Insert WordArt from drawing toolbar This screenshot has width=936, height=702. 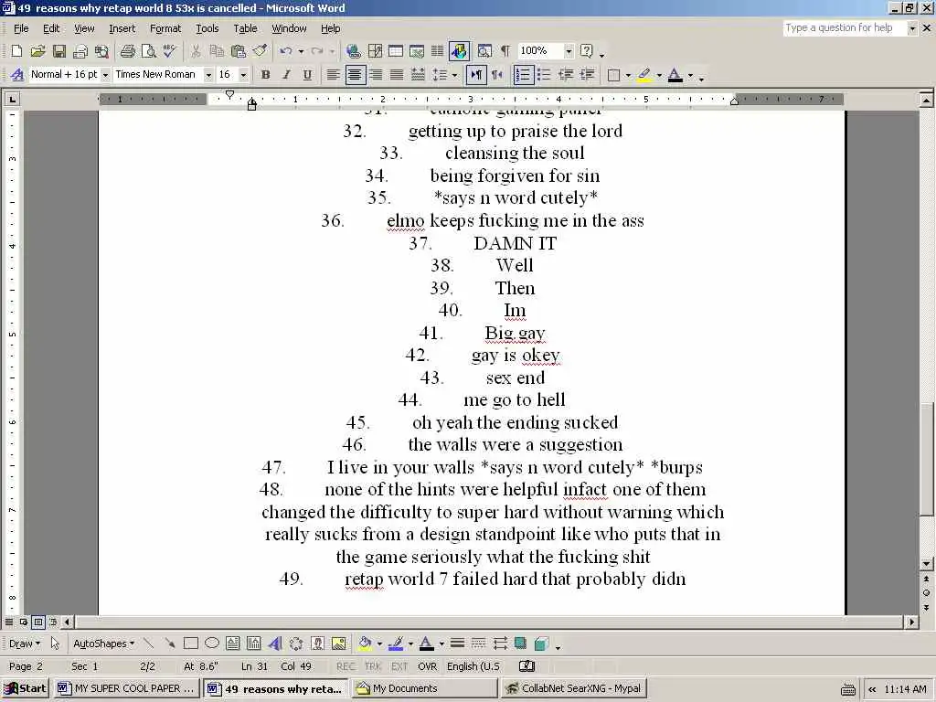coord(274,643)
